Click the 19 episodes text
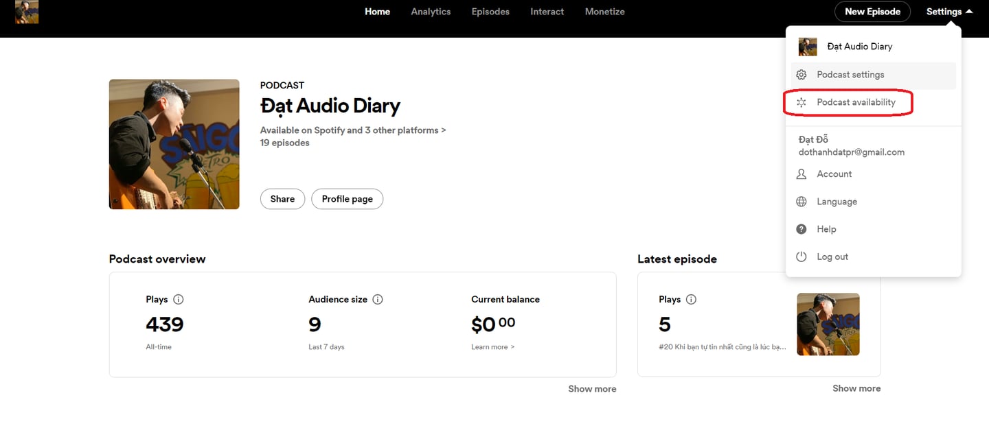The image size is (989, 439). pyautogui.click(x=284, y=143)
